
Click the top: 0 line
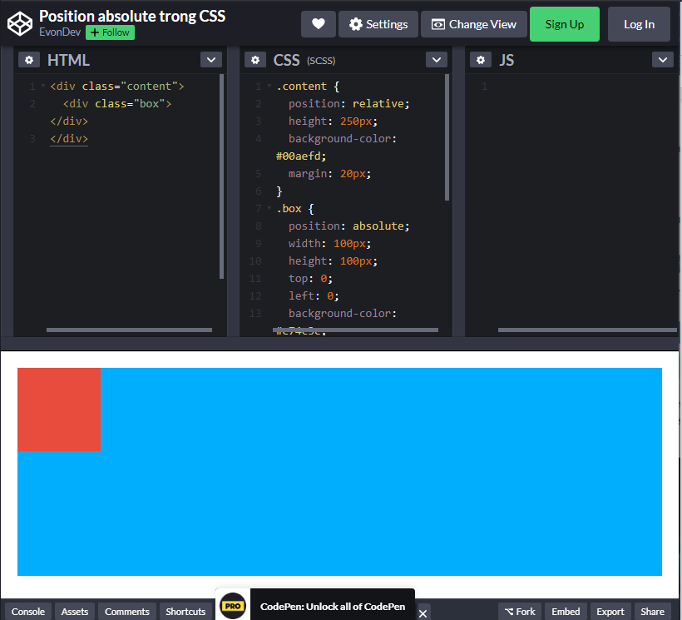coord(310,279)
